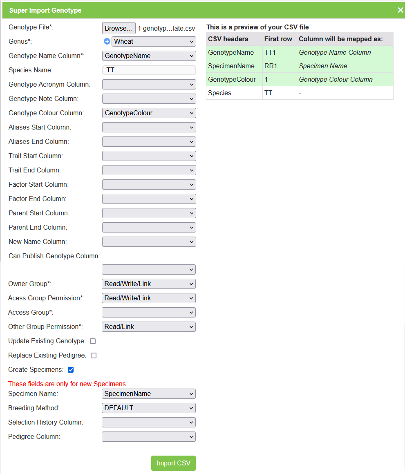
Task: Click the blue plus icon beside Genus
Action: point(107,41)
